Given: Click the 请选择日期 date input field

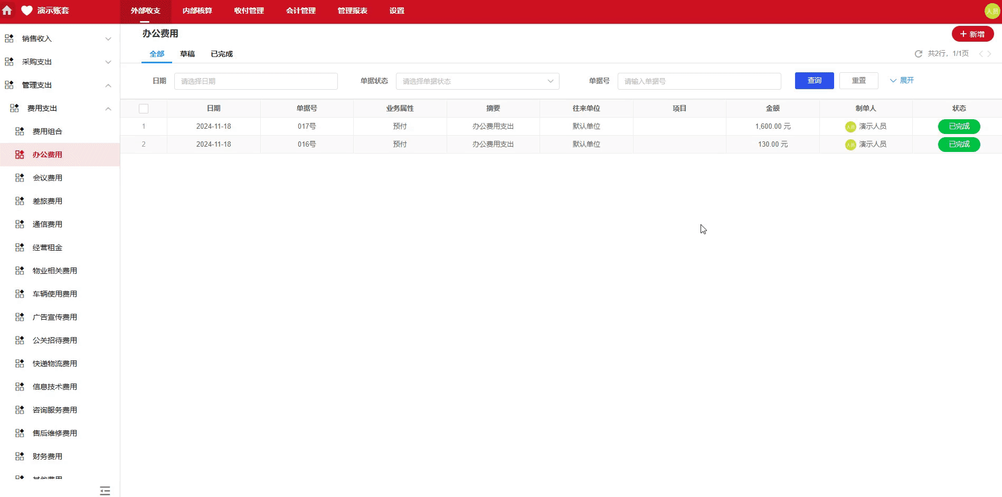Looking at the screenshot, I should pos(256,81).
